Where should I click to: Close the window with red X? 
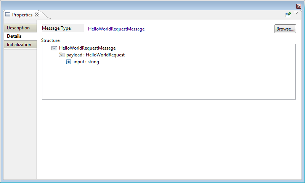click(299, 6)
